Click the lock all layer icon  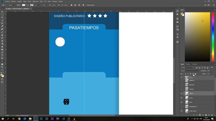pyautogui.click(x=195, y=74)
